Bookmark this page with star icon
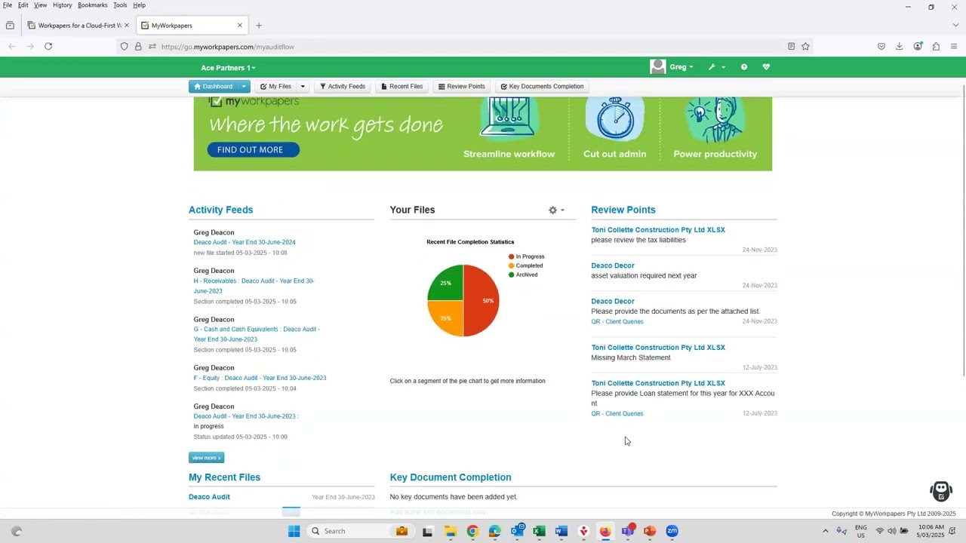Screen dimensions: 966x543 [805, 47]
